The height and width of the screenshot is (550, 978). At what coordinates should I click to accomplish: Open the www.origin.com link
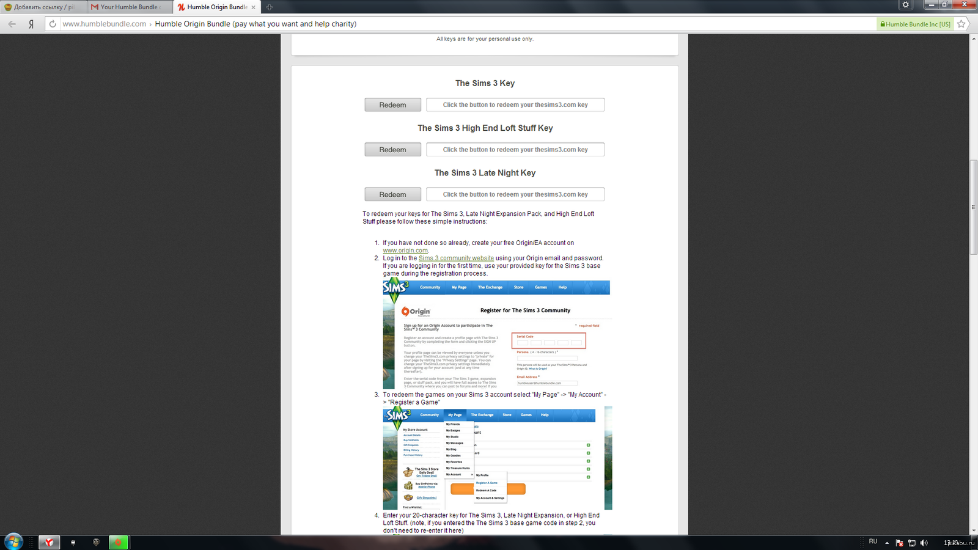coord(405,251)
